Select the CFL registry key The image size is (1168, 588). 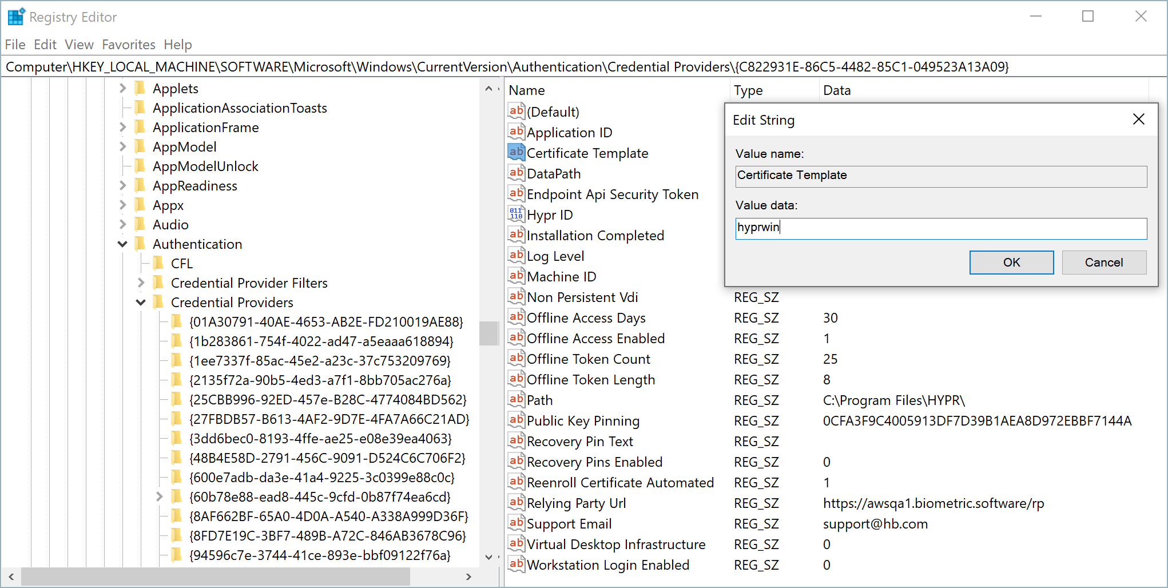click(x=182, y=263)
